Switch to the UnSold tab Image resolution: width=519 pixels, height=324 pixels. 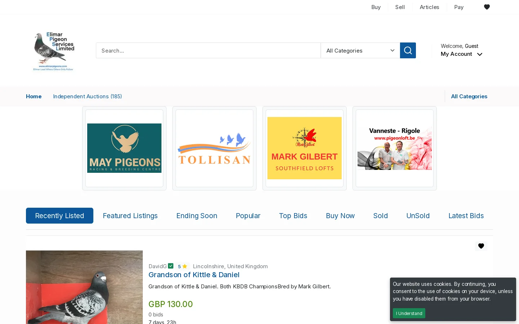click(x=418, y=216)
